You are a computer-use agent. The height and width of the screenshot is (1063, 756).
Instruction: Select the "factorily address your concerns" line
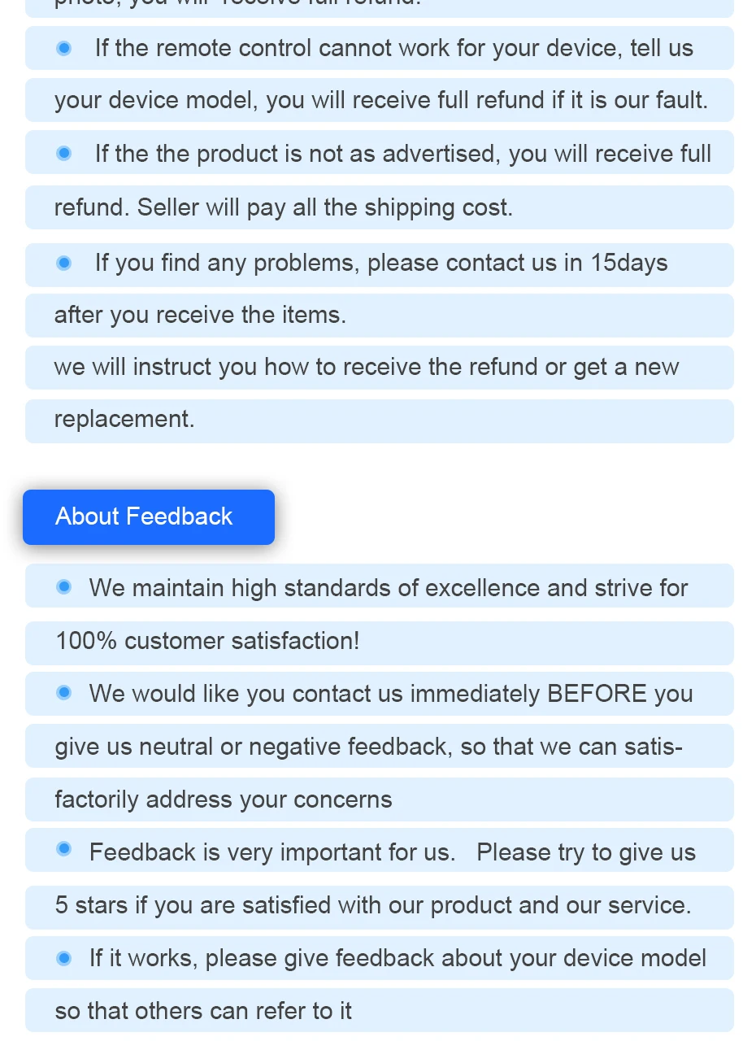click(x=223, y=800)
